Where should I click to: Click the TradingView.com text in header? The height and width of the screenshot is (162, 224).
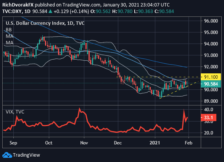82,5
